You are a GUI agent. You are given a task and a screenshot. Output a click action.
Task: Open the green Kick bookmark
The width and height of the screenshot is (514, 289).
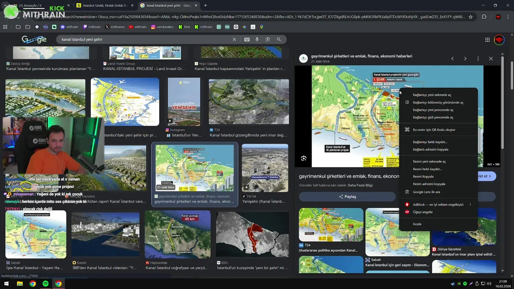tap(184, 27)
